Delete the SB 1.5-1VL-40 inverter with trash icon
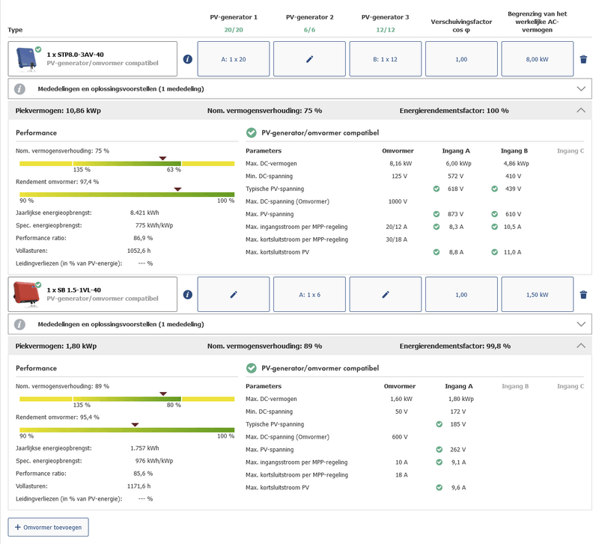 pos(583,295)
